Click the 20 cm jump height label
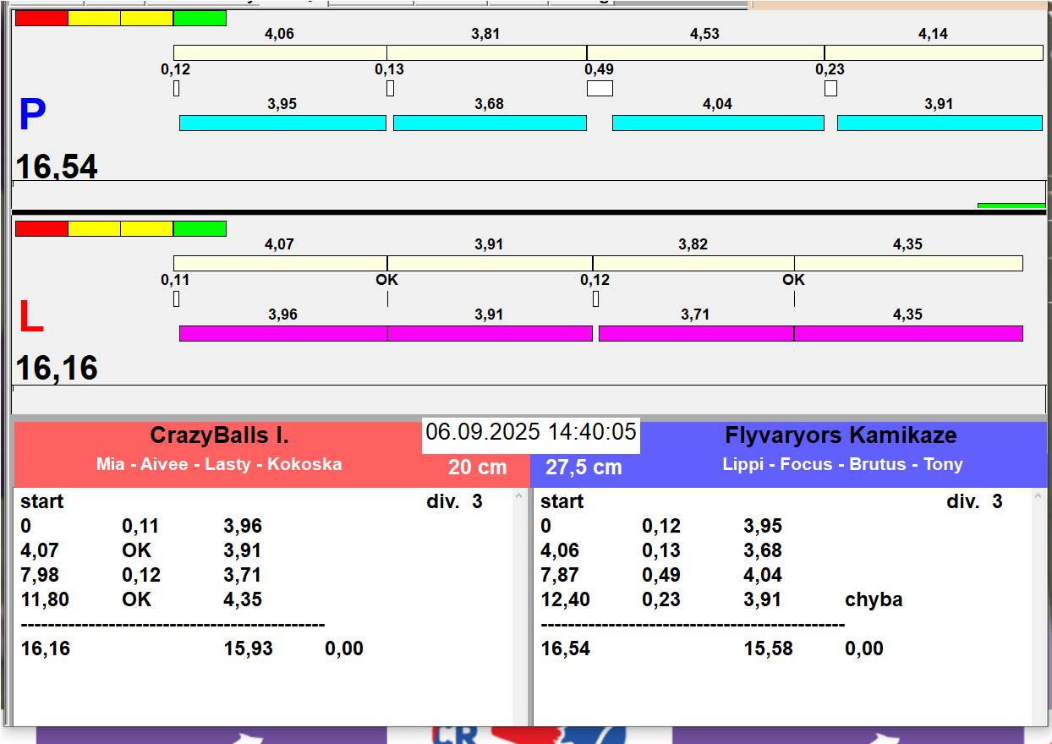This screenshot has width=1052, height=744. click(478, 467)
